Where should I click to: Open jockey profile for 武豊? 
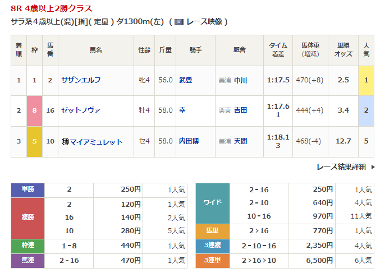[x=185, y=80]
